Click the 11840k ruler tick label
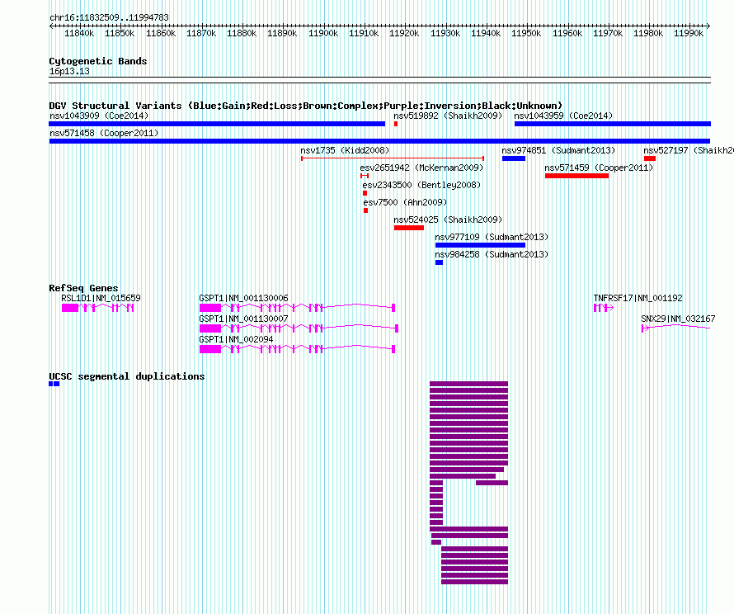The image size is (734, 614). click(x=79, y=33)
